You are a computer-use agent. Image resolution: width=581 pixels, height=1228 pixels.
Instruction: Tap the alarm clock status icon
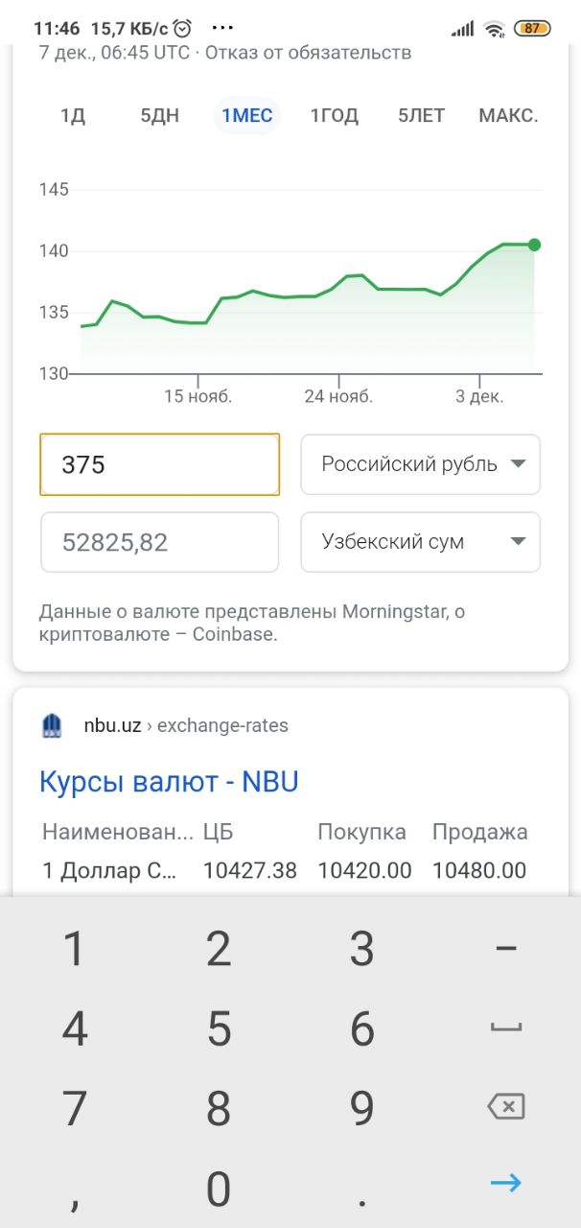pyautogui.click(x=182, y=29)
